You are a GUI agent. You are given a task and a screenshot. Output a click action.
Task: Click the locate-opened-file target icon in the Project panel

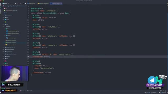(x=15, y=3)
